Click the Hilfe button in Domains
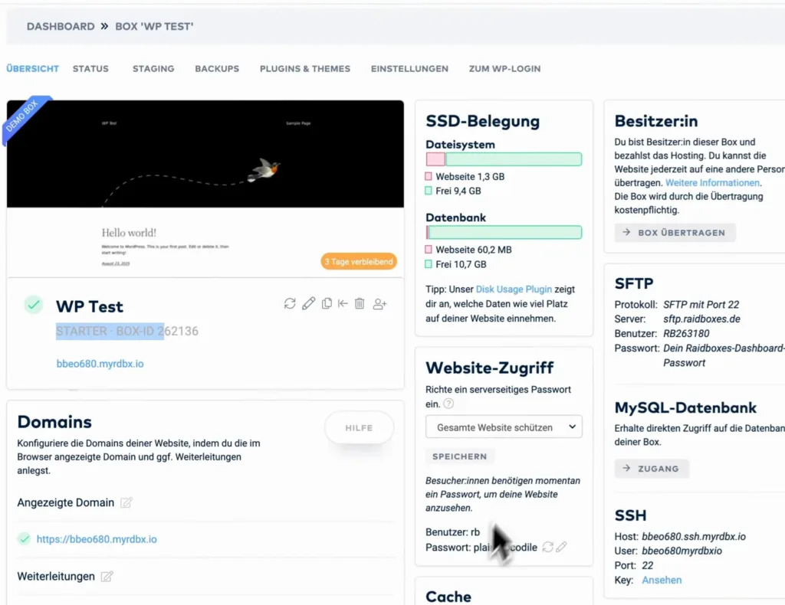Screen dimensions: 785x605 pos(359,428)
